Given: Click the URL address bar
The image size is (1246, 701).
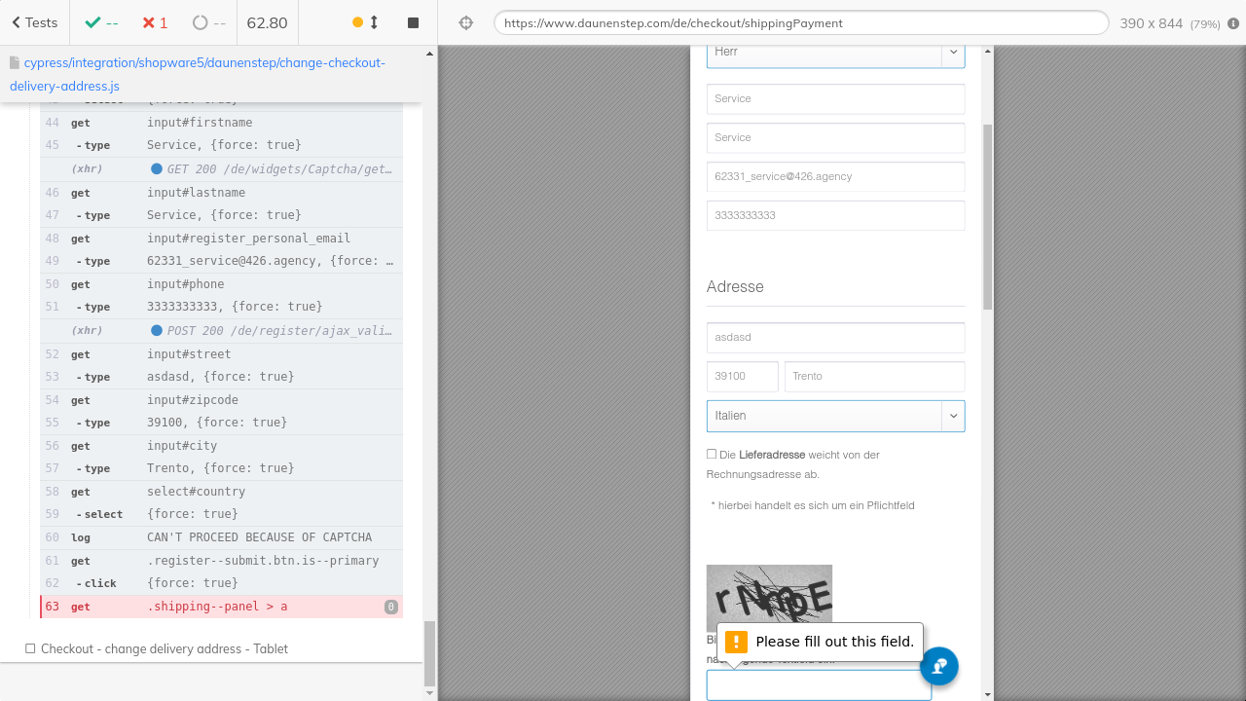Looking at the screenshot, I should (x=800, y=23).
